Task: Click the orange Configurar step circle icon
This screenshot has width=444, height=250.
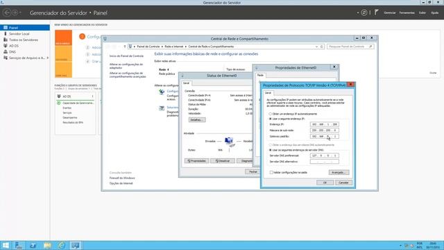Action: pyautogui.click(x=82, y=37)
